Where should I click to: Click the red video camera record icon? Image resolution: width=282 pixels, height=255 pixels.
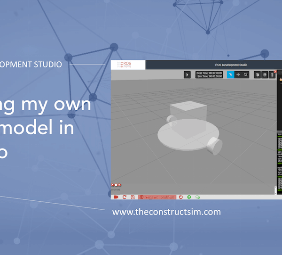point(116,197)
